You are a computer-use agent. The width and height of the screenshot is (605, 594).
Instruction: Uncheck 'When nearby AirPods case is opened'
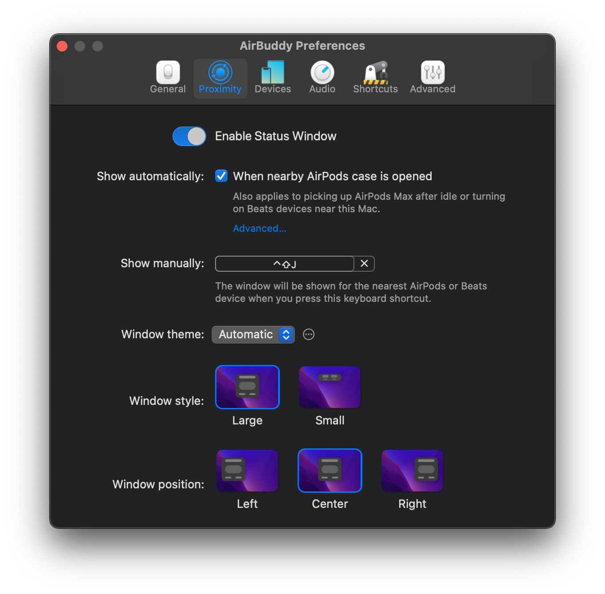click(221, 176)
